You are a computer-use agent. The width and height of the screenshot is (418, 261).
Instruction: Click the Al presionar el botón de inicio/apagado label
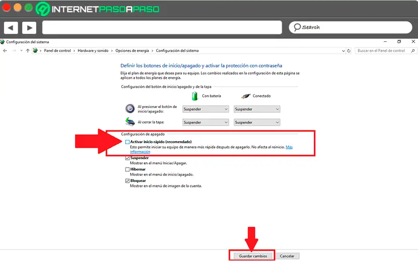tap(157, 109)
